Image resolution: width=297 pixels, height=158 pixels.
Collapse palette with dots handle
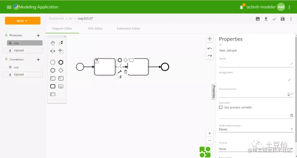[65, 37]
